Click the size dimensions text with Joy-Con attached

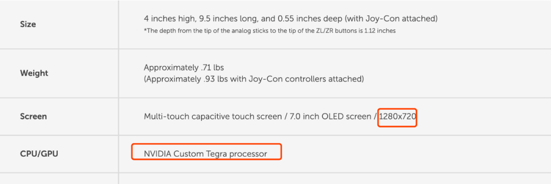291,18
